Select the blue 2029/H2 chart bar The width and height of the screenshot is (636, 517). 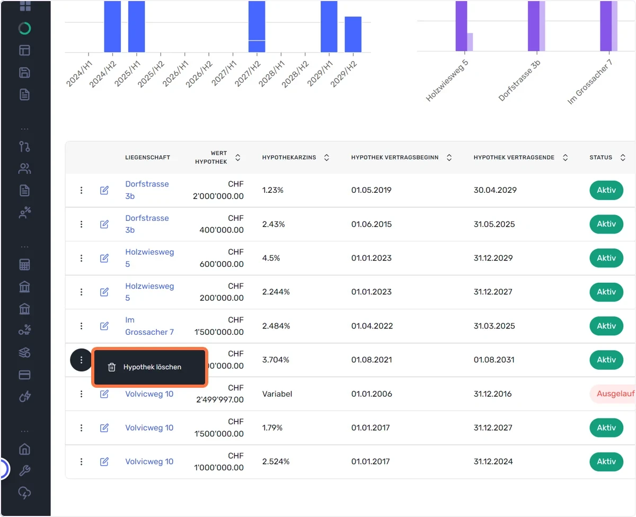tap(353, 34)
